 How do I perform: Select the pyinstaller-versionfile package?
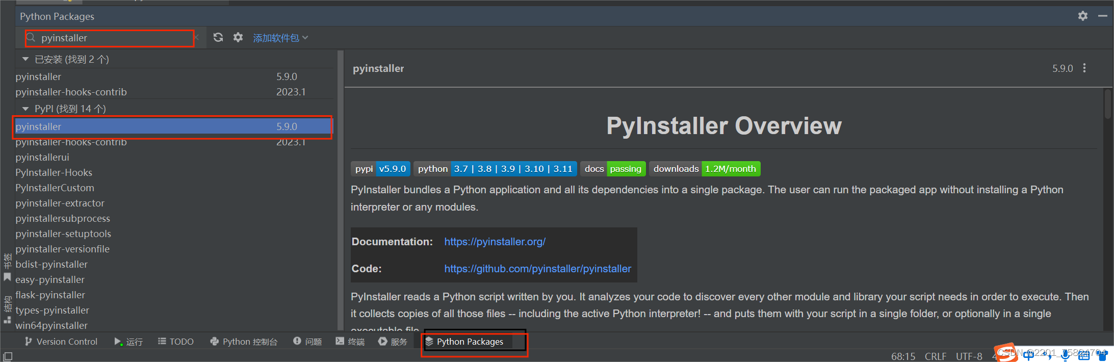(x=174, y=249)
